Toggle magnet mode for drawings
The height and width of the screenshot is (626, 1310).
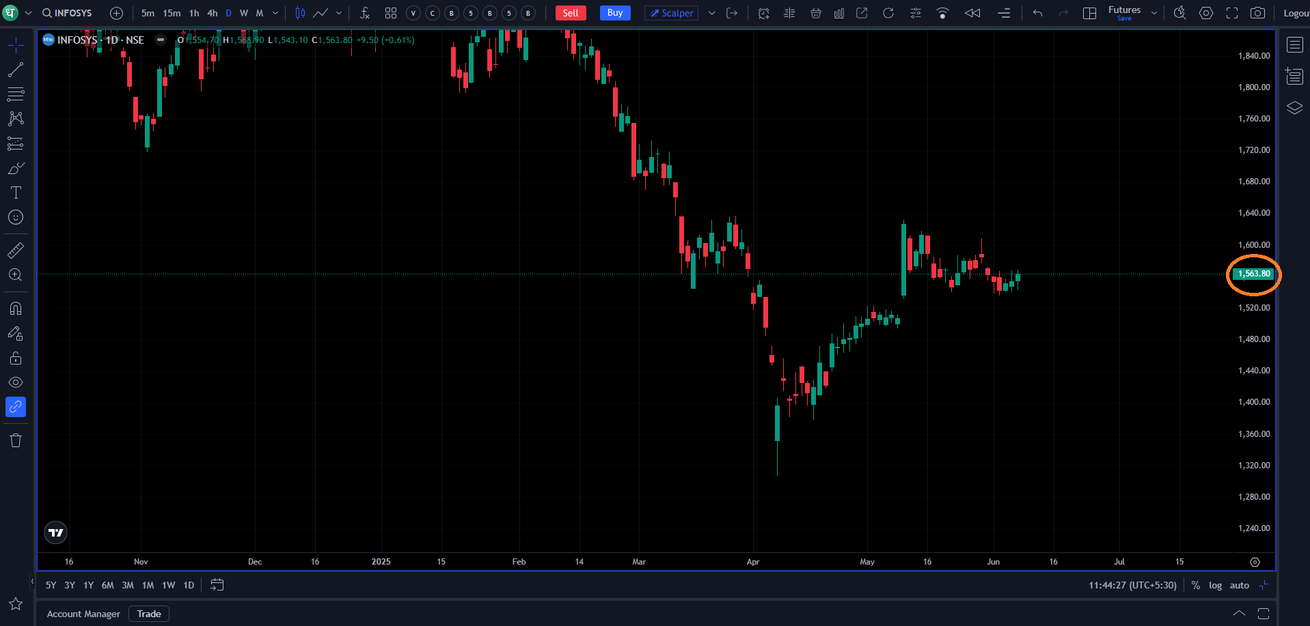point(16,309)
